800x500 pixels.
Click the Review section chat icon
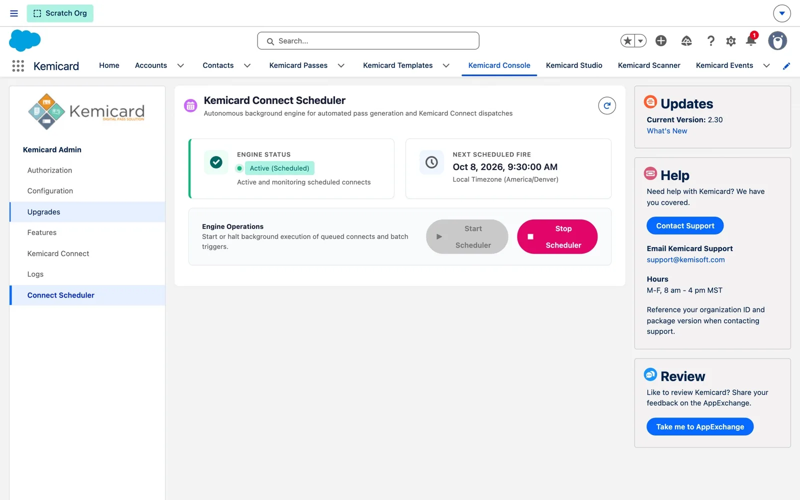coord(650,374)
